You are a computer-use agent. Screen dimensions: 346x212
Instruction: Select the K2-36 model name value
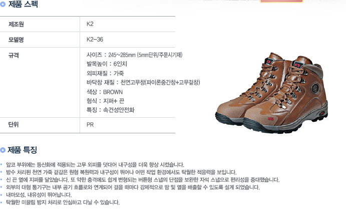click(x=95, y=40)
